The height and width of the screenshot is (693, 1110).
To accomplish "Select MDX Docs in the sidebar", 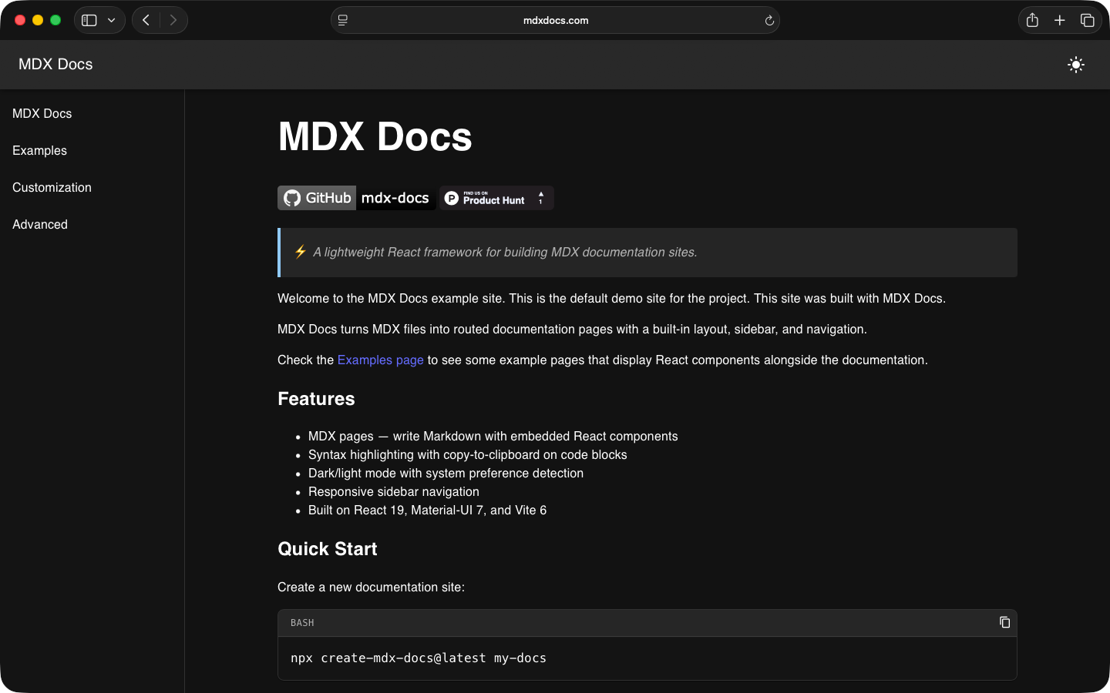I will click(42, 114).
